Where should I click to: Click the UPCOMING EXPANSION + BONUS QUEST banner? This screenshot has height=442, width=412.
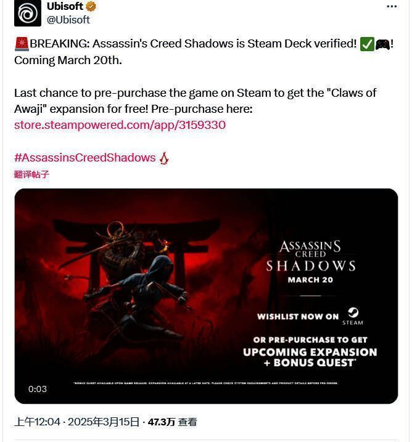tap(310, 357)
